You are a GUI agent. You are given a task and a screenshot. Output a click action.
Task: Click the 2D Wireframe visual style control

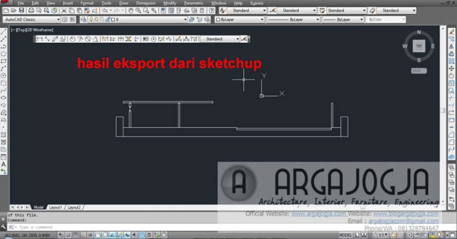[40, 30]
